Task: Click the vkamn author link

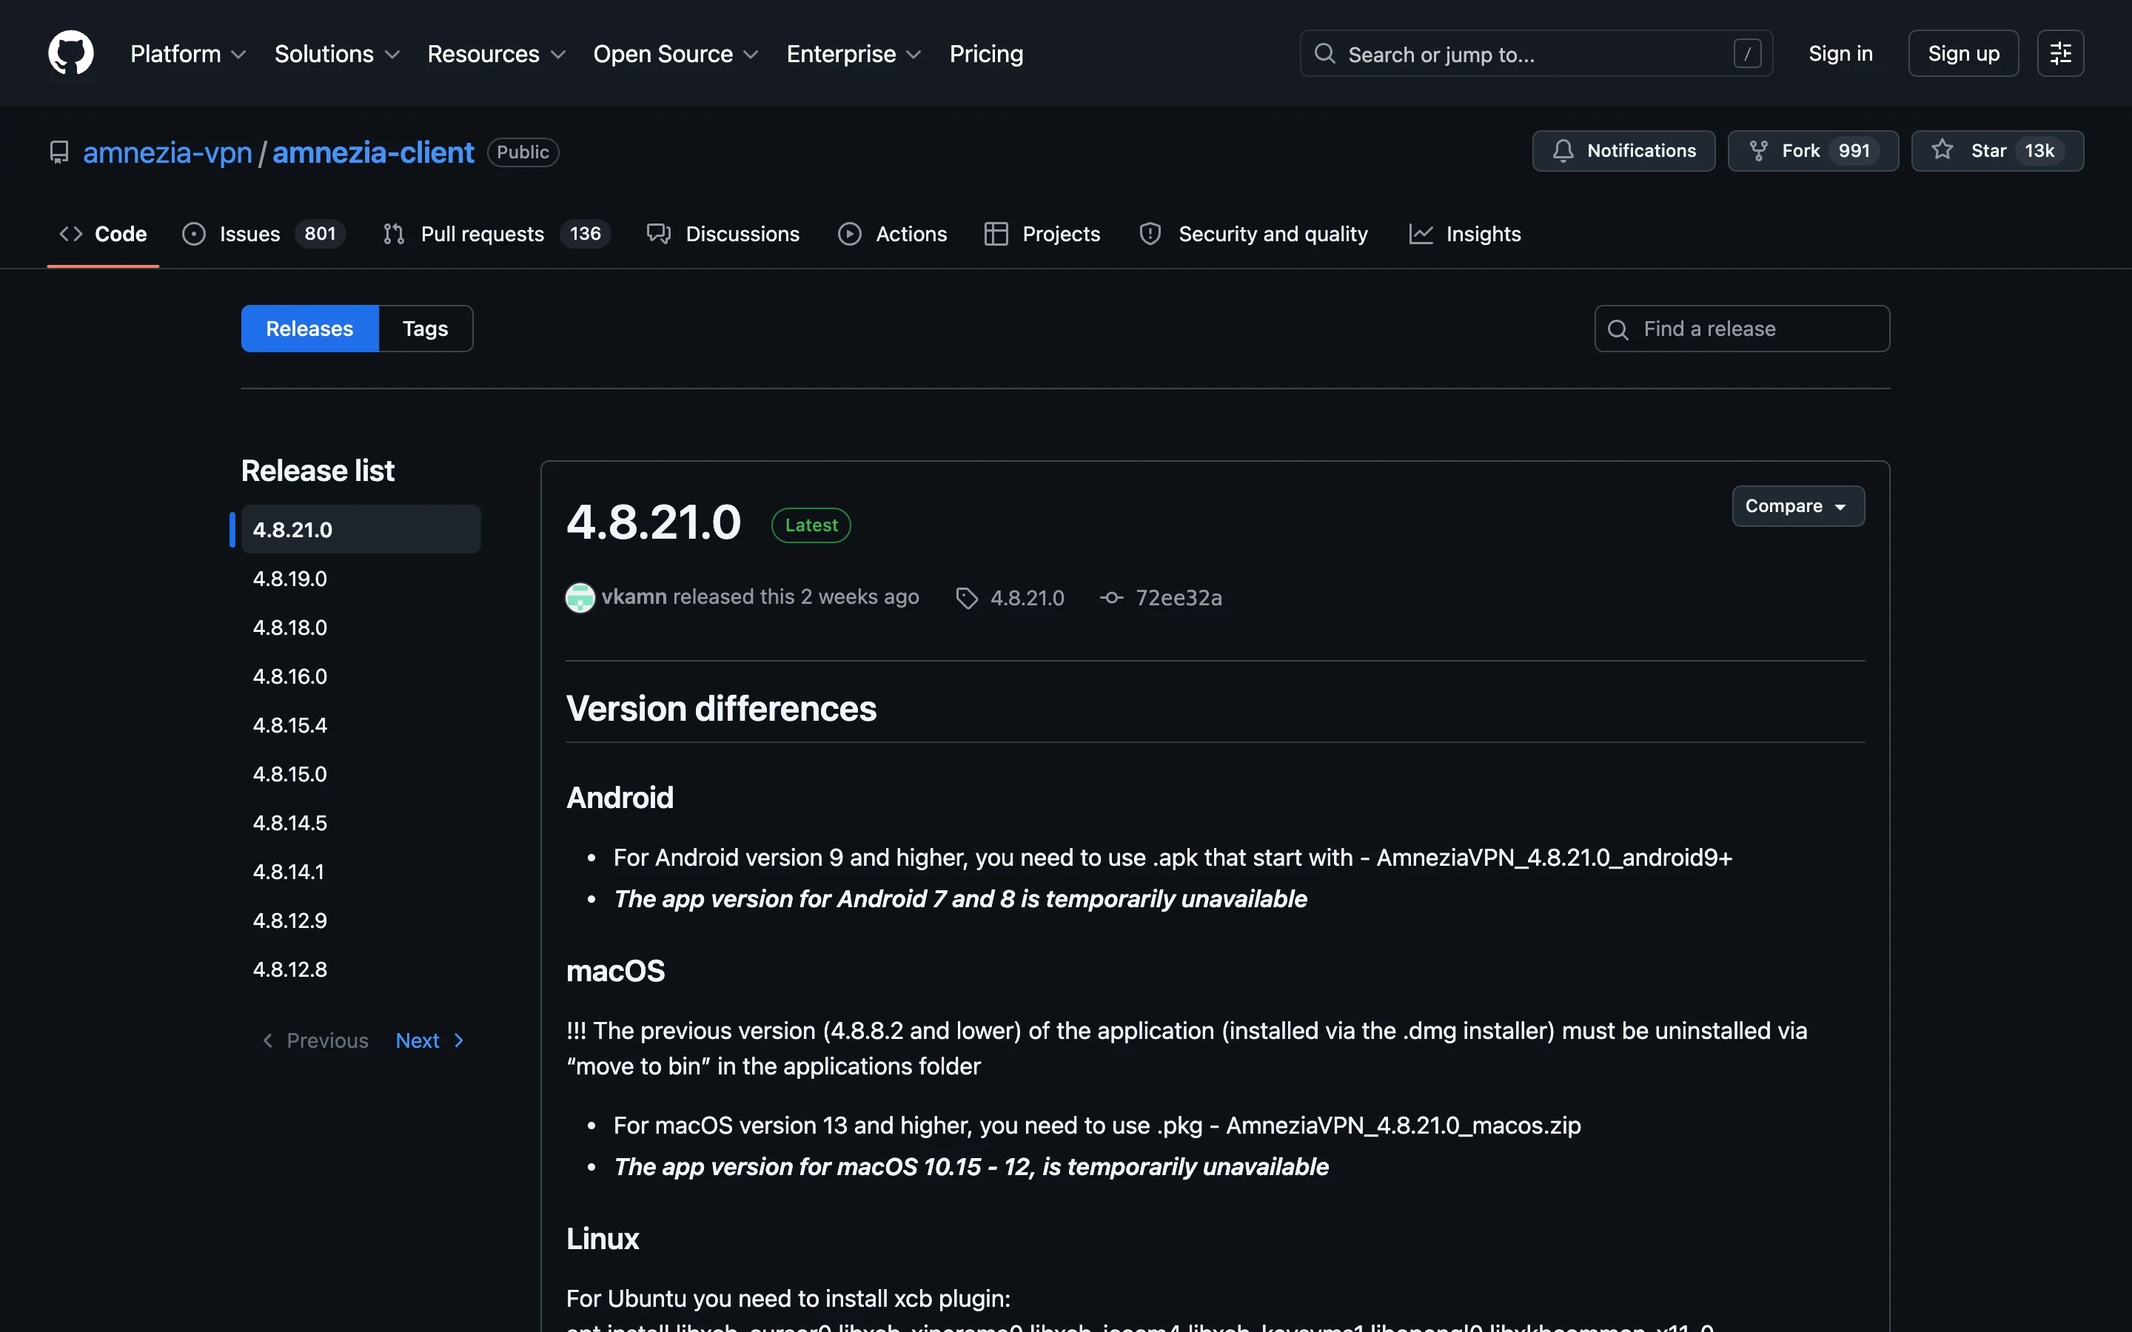Action: click(634, 597)
